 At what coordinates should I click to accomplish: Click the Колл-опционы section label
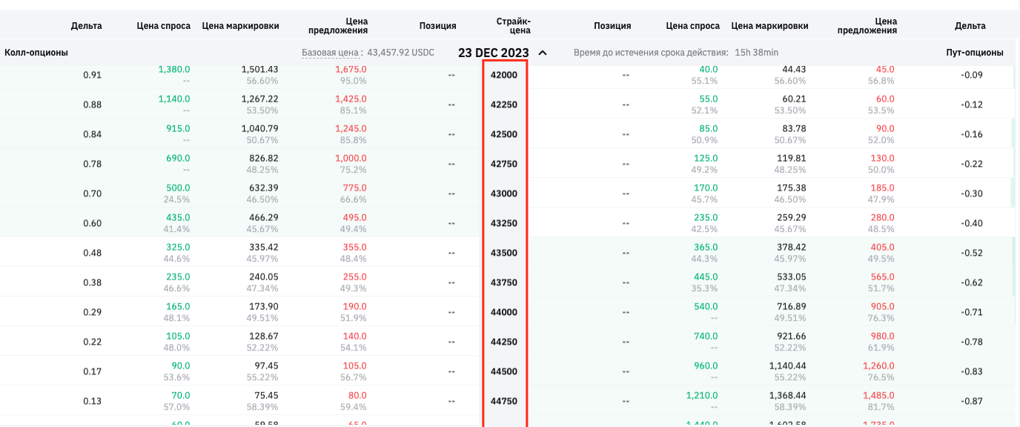pos(36,53)
